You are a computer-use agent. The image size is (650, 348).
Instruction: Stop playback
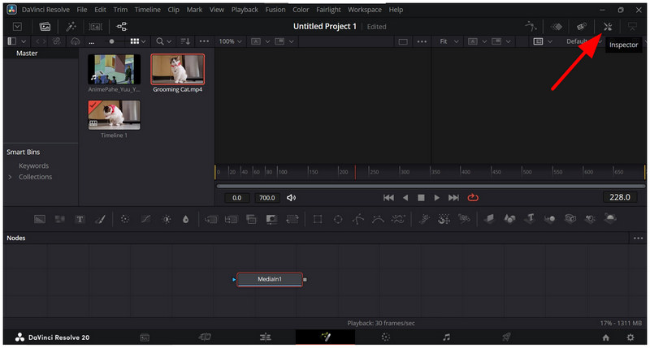point(421,198)
